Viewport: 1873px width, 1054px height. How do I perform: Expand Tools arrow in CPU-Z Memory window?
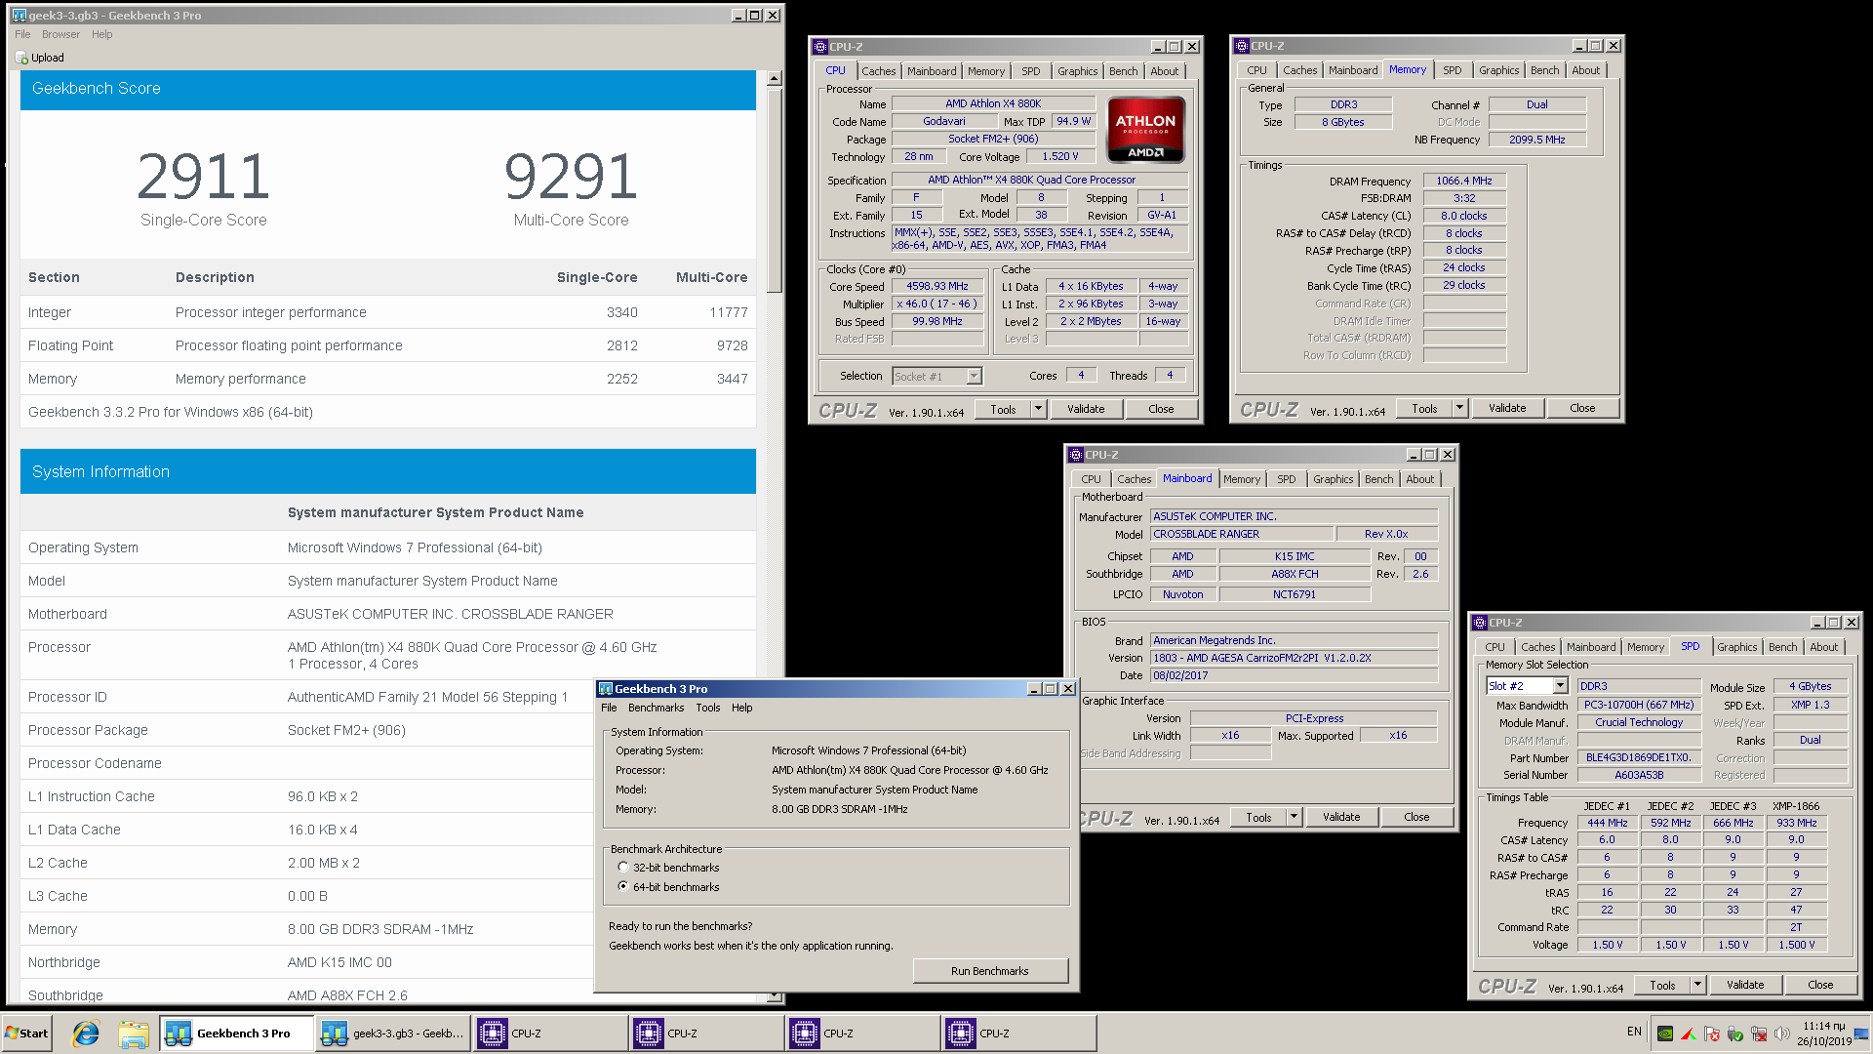1459,408
